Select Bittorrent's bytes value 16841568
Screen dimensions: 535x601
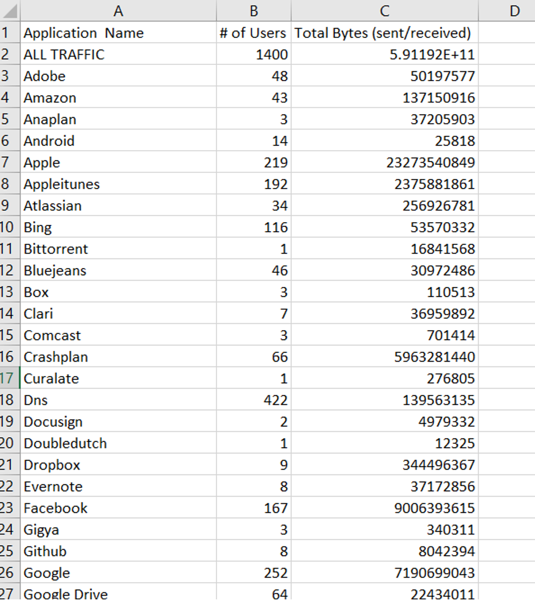(385, 249)
